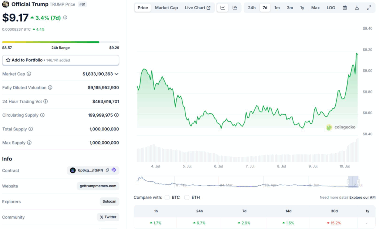Open Fully Diluted Valuation info icon
Image resolution: width=379 pixels, height=229 pixels.
point(50,87)
